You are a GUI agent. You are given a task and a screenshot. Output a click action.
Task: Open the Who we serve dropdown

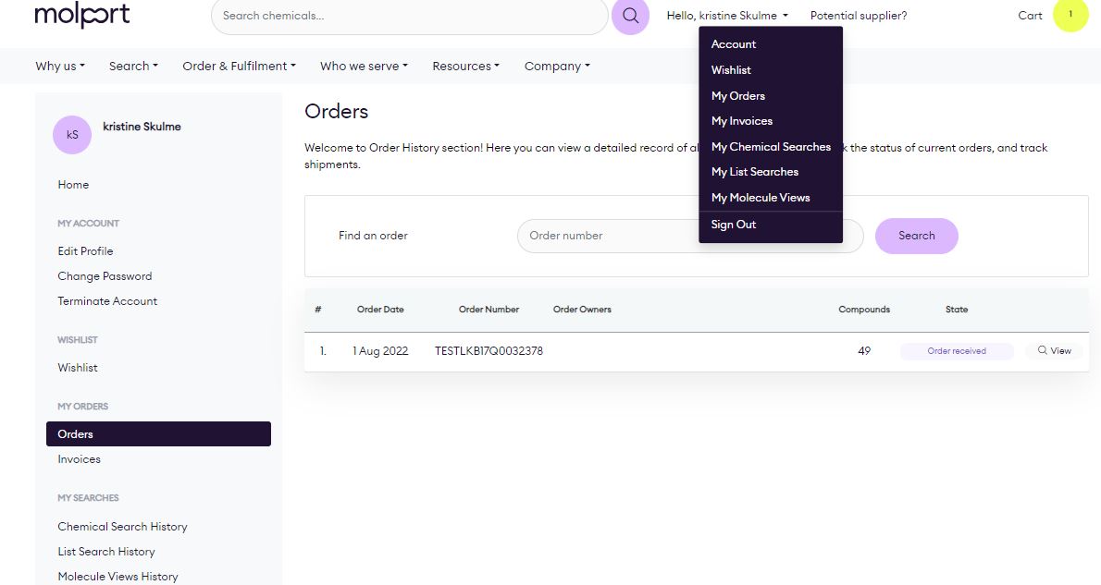[x=363, y=66]
